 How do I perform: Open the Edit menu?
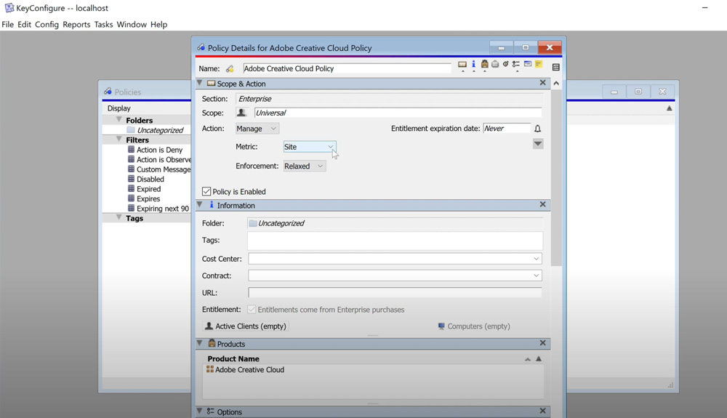click(24, 25)
